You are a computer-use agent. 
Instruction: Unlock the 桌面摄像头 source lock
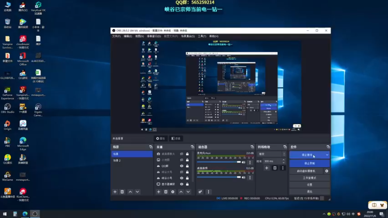[x=187, y=154]
